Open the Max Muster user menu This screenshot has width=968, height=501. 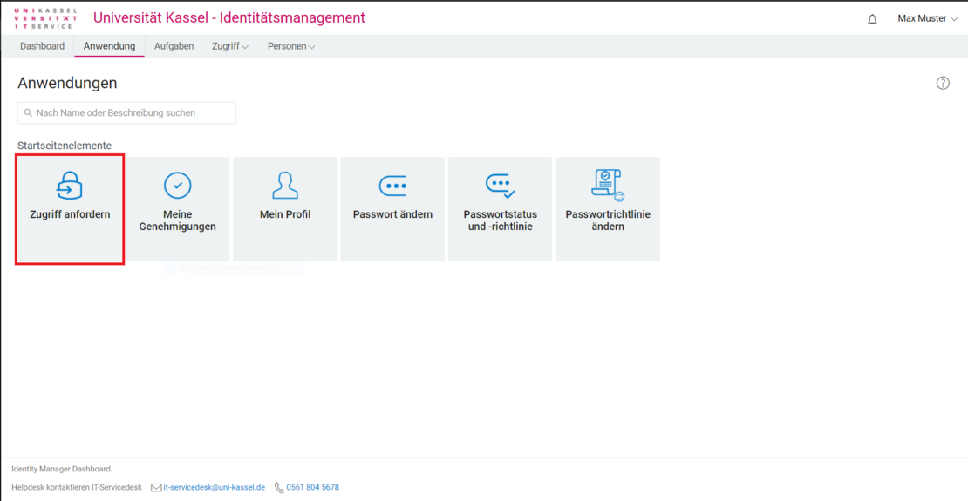coord(927,19)
